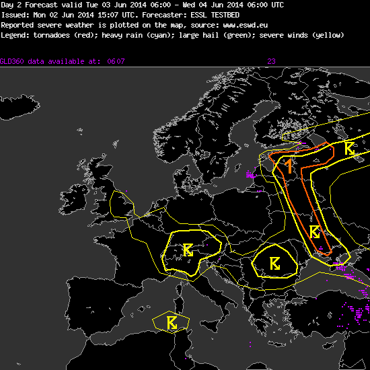Click the thunderstorm symbol inside the orange Ukraine area
370x370 pixels.
click(315, 231)
